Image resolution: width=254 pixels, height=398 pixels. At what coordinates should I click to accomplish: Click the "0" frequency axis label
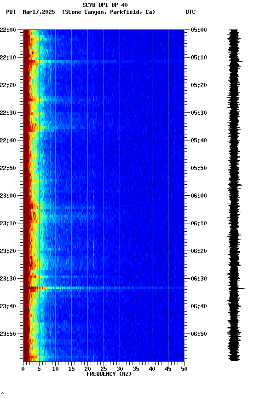[23, 369]
